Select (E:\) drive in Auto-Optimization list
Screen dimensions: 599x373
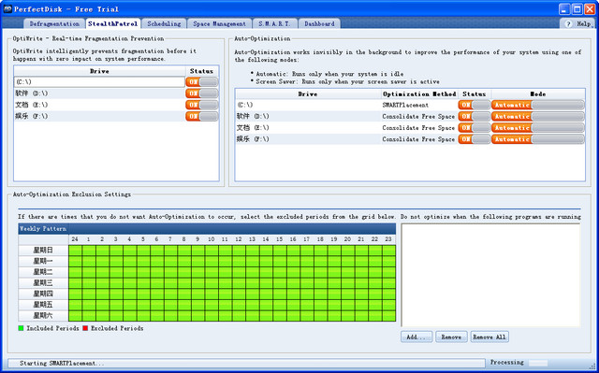pyautogui.click(x=308, y=128)
